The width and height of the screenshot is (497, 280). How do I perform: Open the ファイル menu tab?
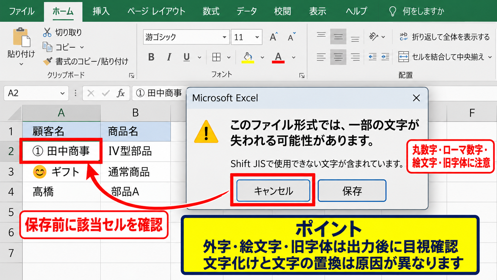tap(22, 11)
